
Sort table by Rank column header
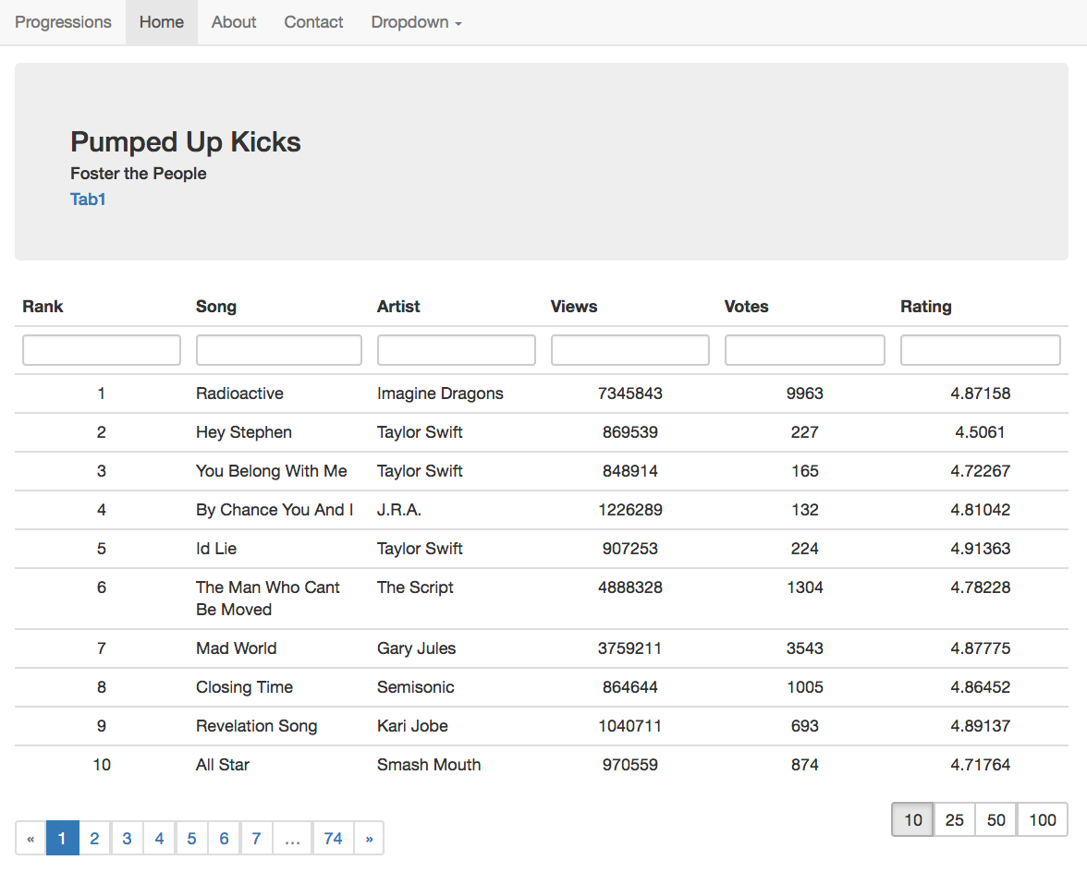[x=43, y=306]
